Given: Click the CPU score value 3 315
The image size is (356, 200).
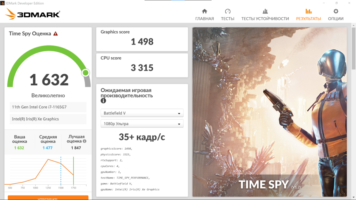Looking at the screenshot, I should click(x=142, y=68).
